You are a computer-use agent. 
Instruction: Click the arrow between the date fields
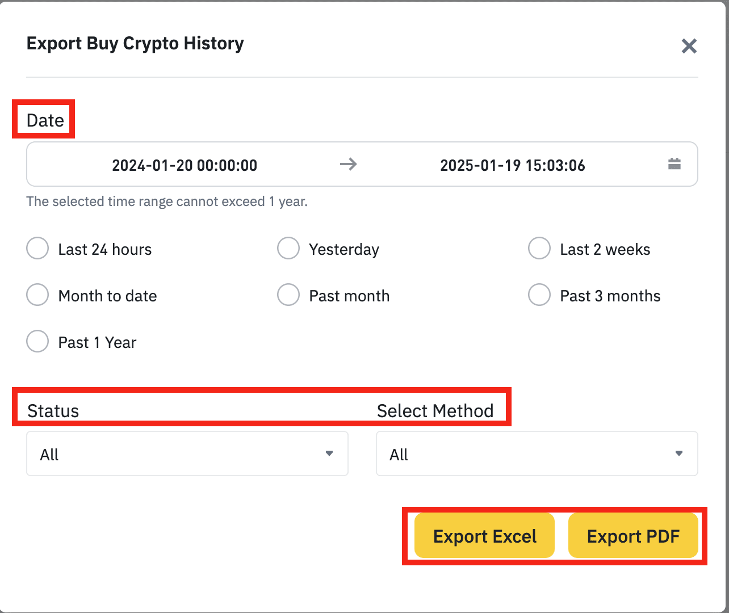tap(349, 164)
